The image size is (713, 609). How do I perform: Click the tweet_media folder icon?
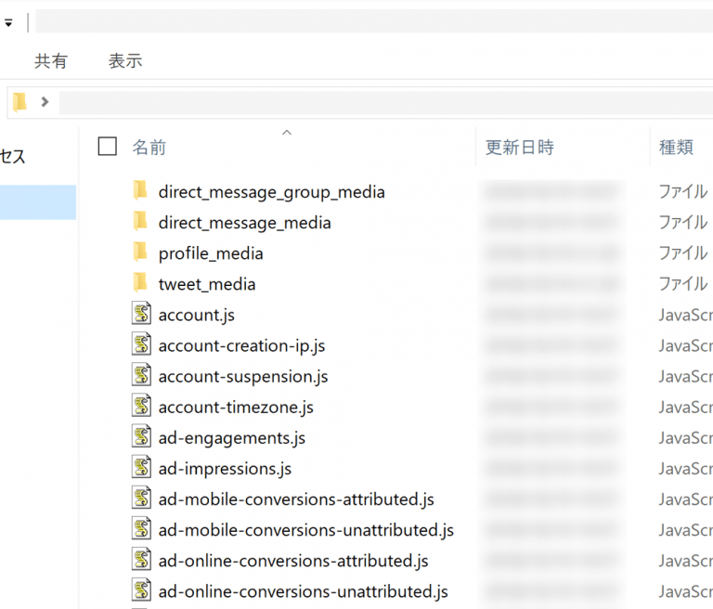coord(140,283)
